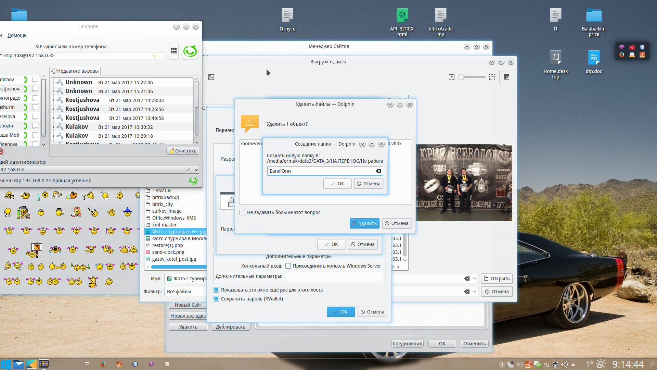Open API_BITRIX.html desktop icon
Image resolution: width=657 pixels, height=370 pixels.
click(402, 16)
